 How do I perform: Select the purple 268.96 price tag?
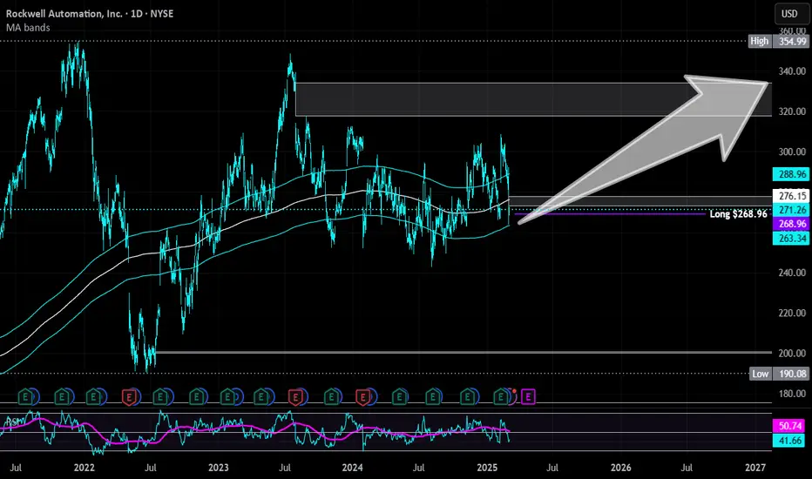click(791, 224)
